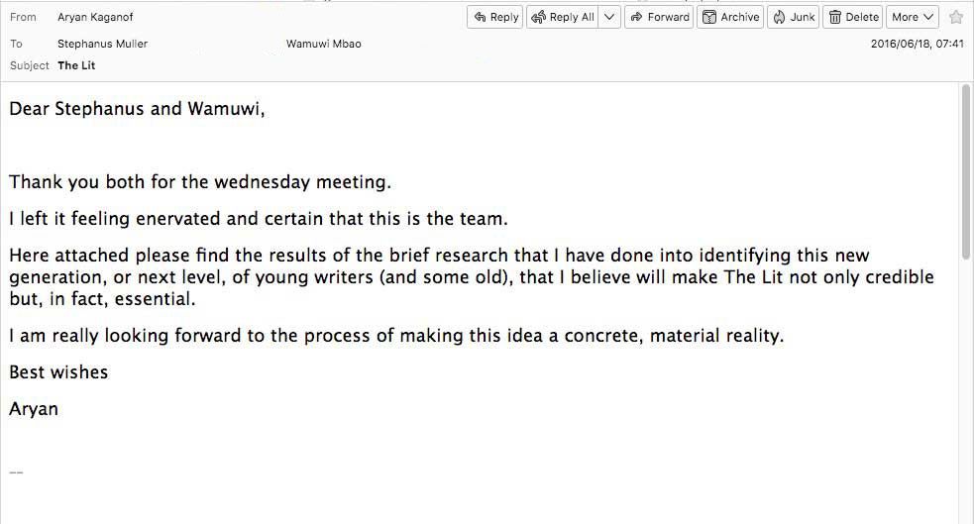Expand the Reply All dropdown arrow
Image resolution: width=974 pixels, height=524 pixels.
609,17
